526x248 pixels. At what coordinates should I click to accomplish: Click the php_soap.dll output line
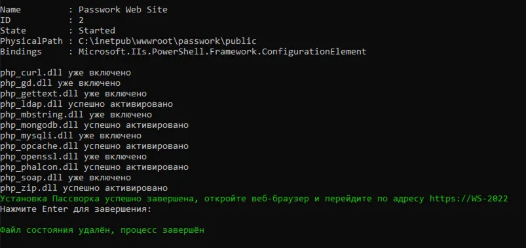66,177
